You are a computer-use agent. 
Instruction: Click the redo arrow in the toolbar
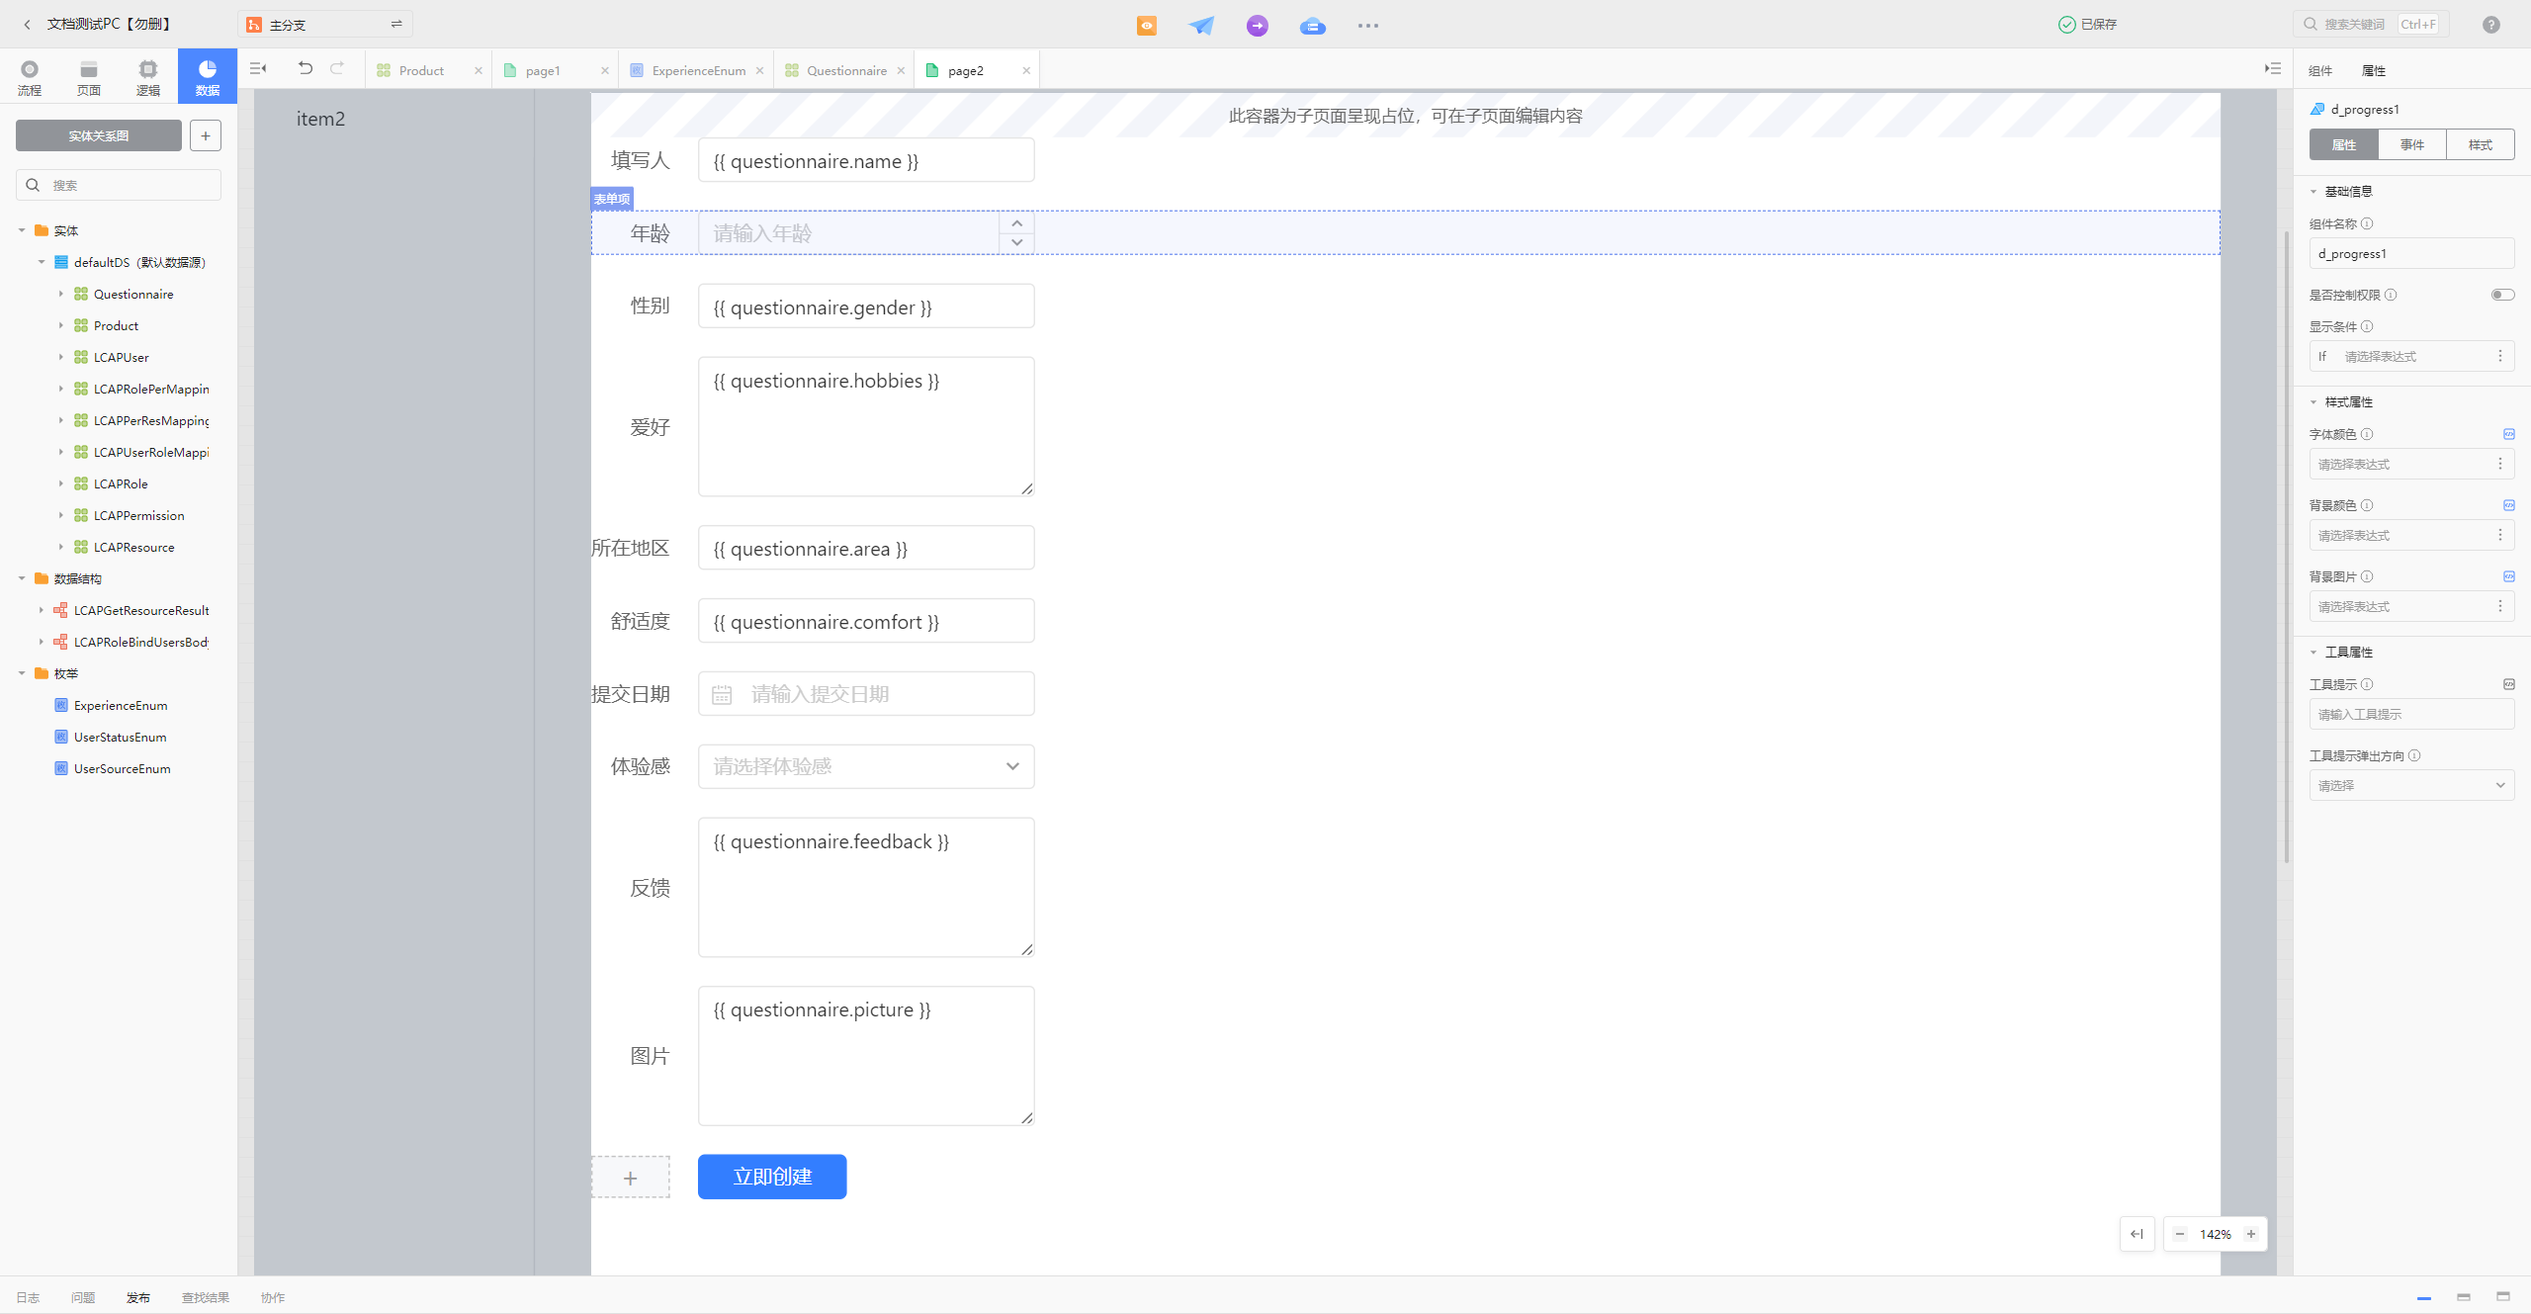337,68
